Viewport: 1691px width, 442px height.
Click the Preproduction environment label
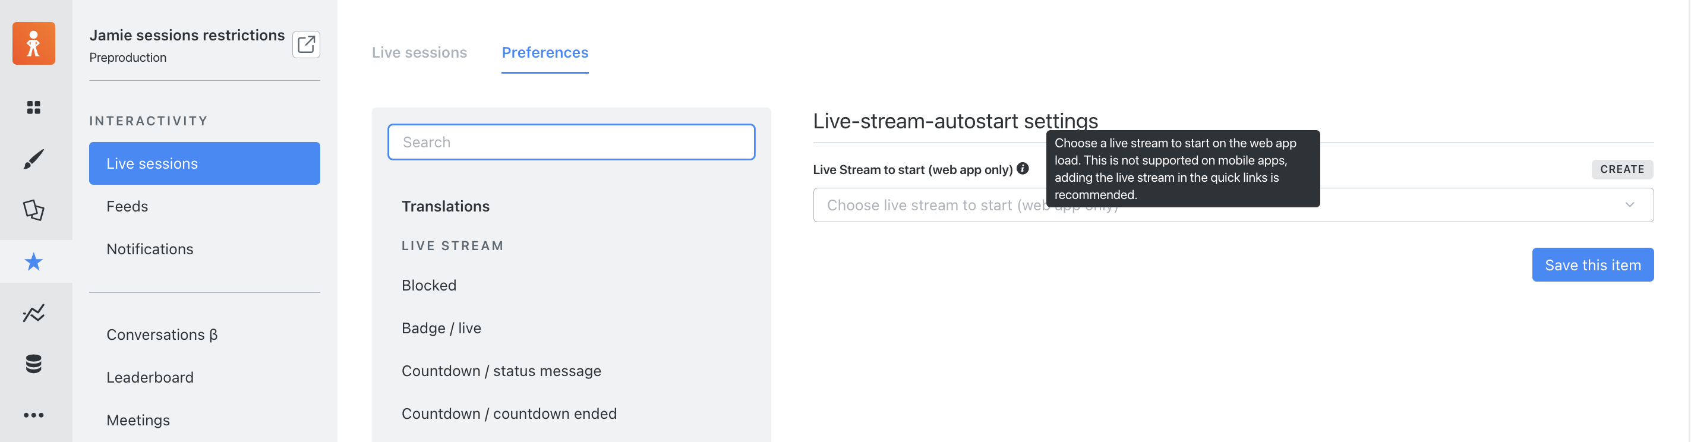pos(128,58)
